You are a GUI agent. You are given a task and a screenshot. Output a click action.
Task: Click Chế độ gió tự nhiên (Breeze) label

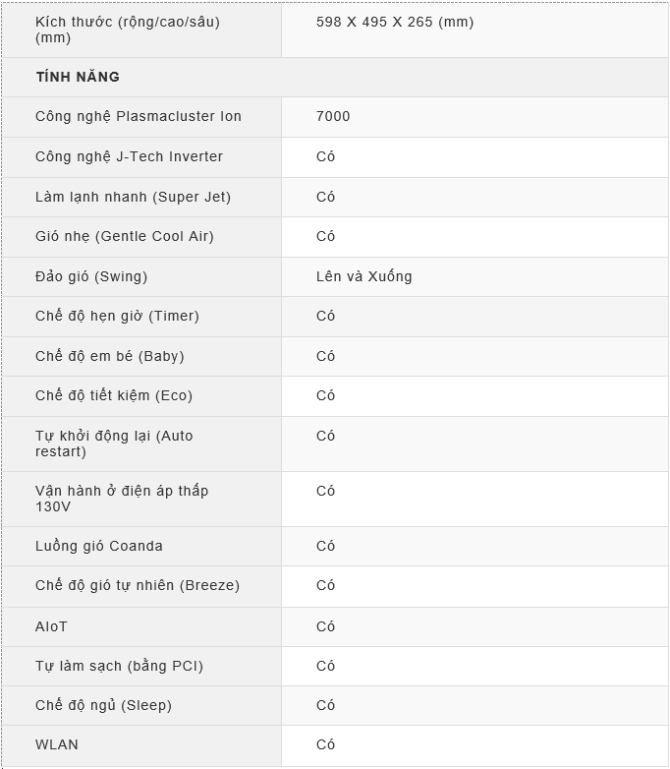pos(138,585)
